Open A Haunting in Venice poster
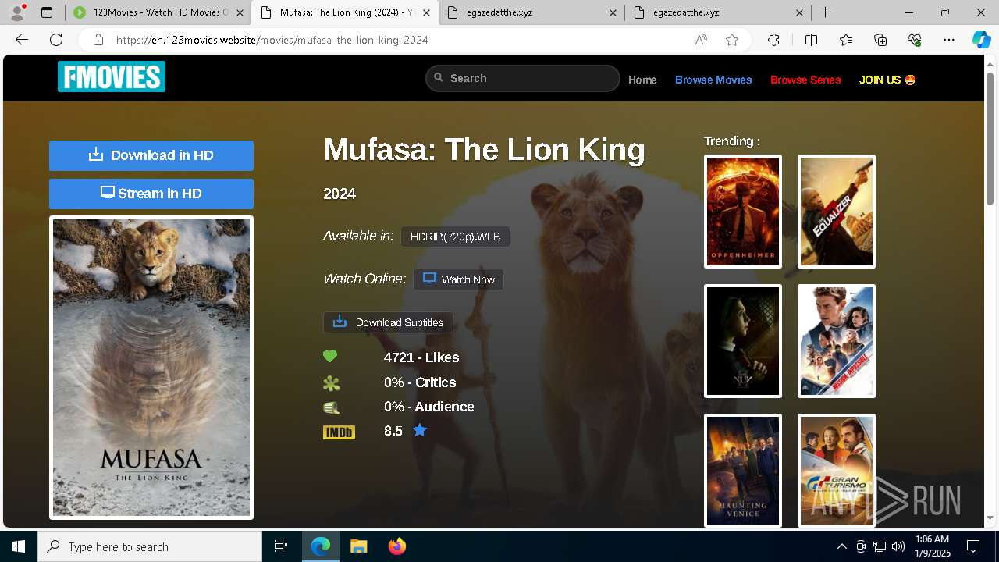Viewport: 999px width, 562px height. [743, 471]
